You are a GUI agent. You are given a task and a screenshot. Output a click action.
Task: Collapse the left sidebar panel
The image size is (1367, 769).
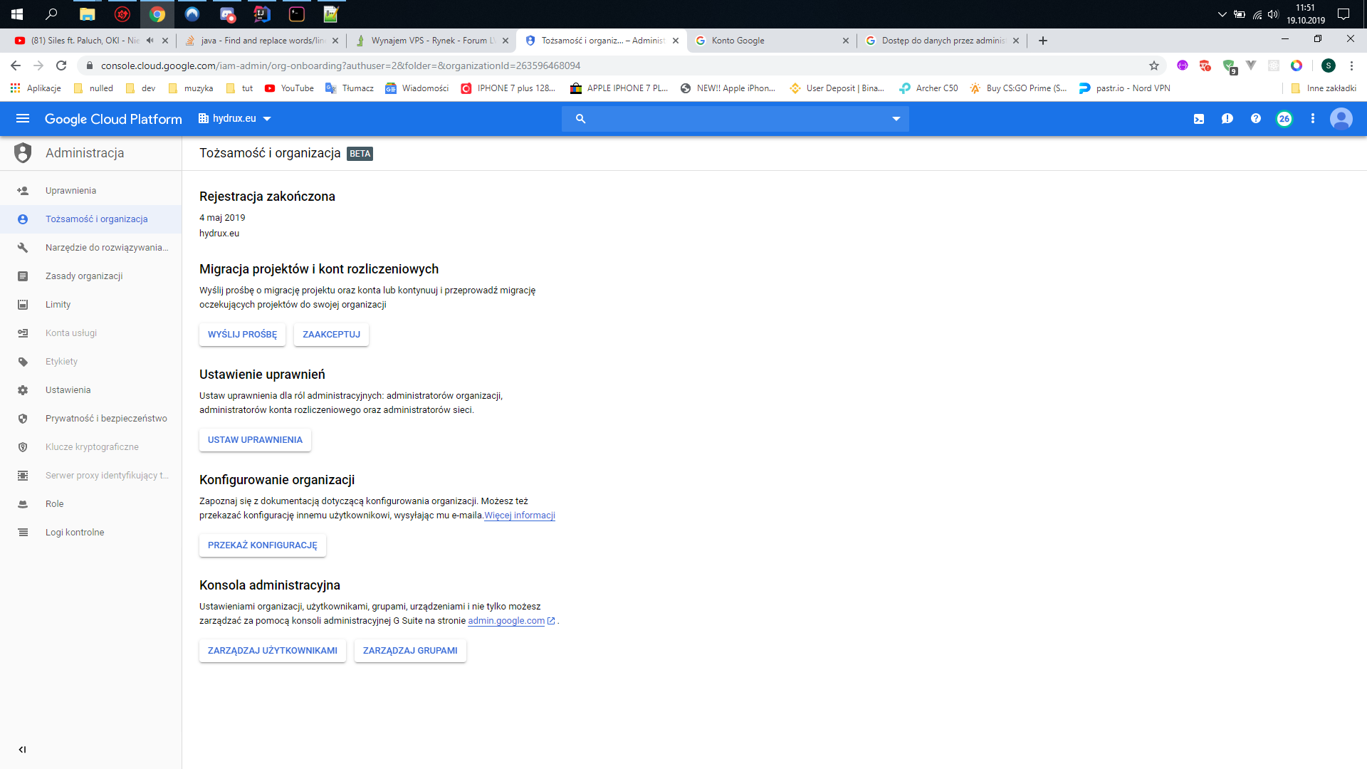click(x=22, y=749)
